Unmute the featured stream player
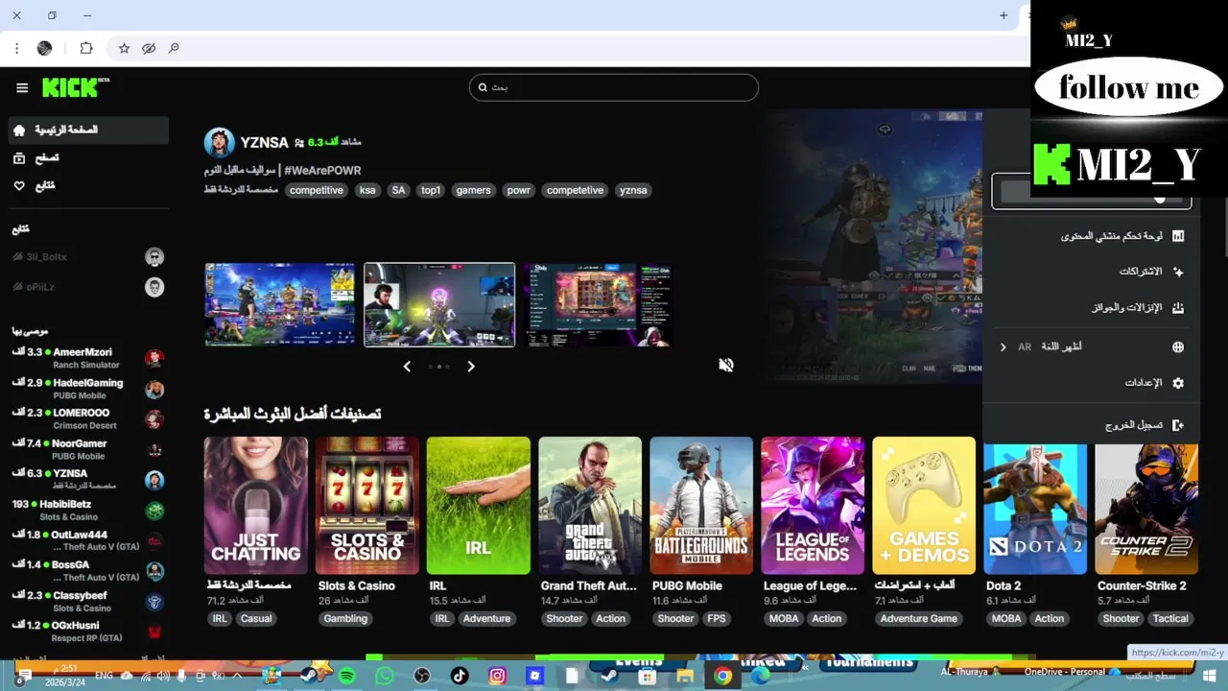Viewport: 1228px width, 691px height. [726, 365]
